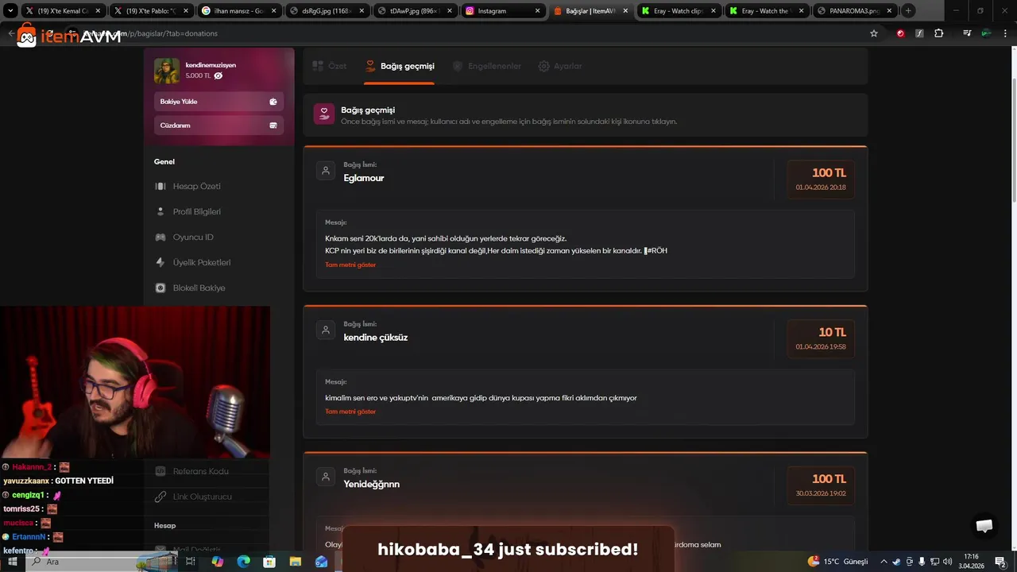Click the kendinemuzisyen profile avatar

[167, 71]
